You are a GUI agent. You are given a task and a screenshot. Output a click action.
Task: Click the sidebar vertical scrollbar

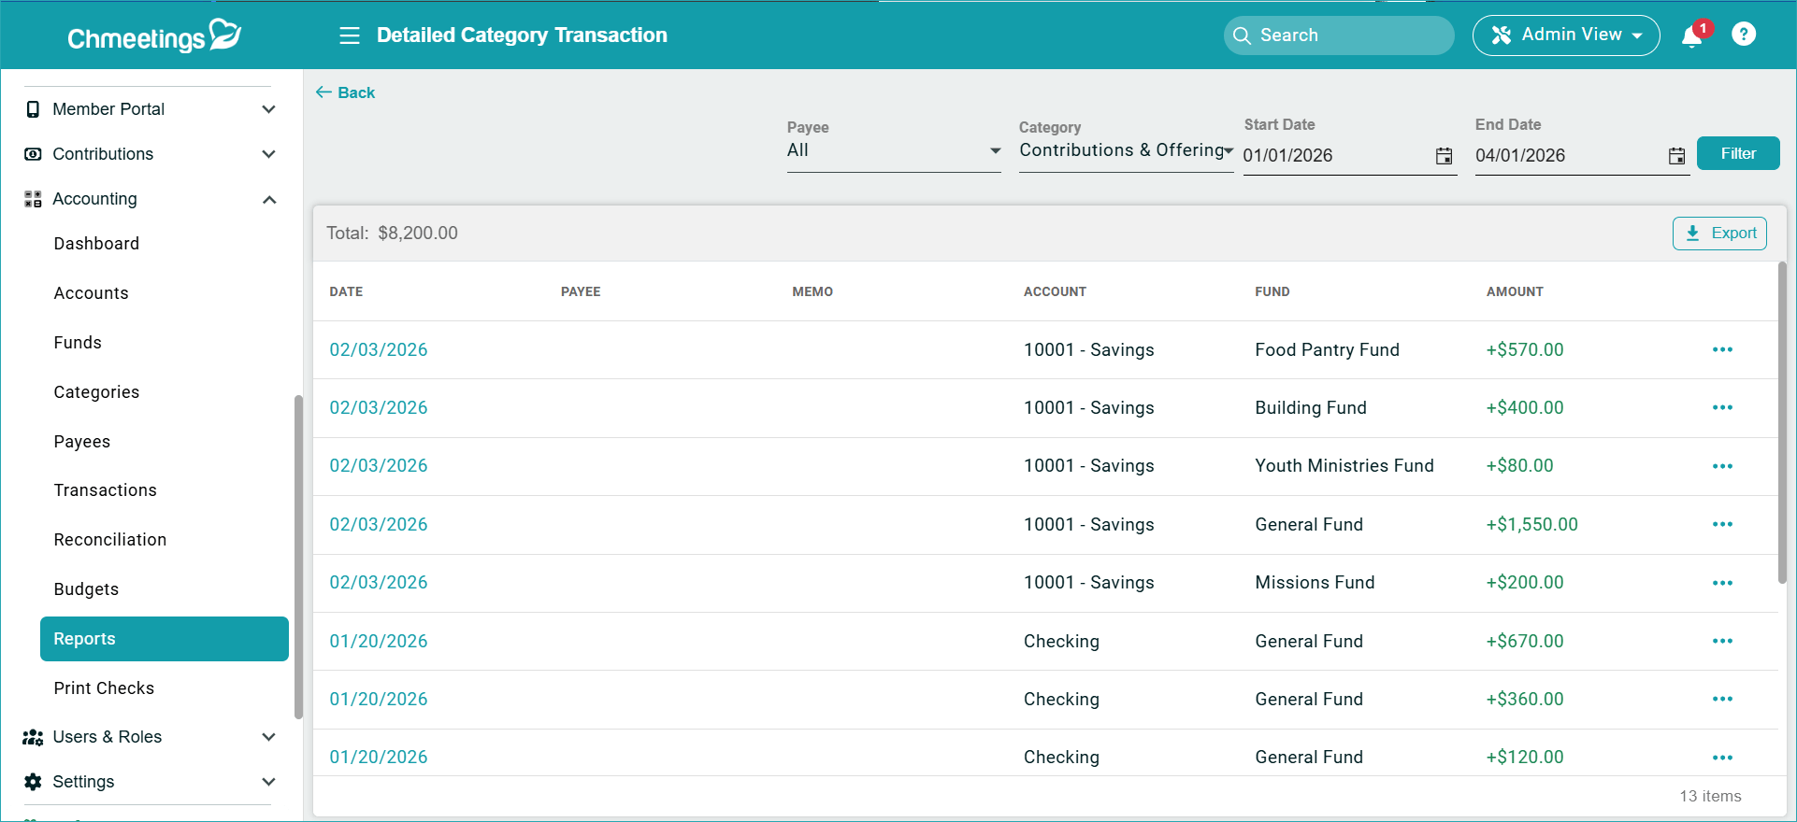click(x=298, y=557)
